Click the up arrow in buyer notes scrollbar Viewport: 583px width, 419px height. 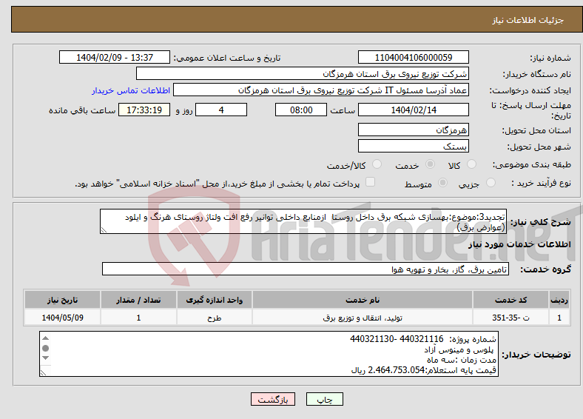45,338
